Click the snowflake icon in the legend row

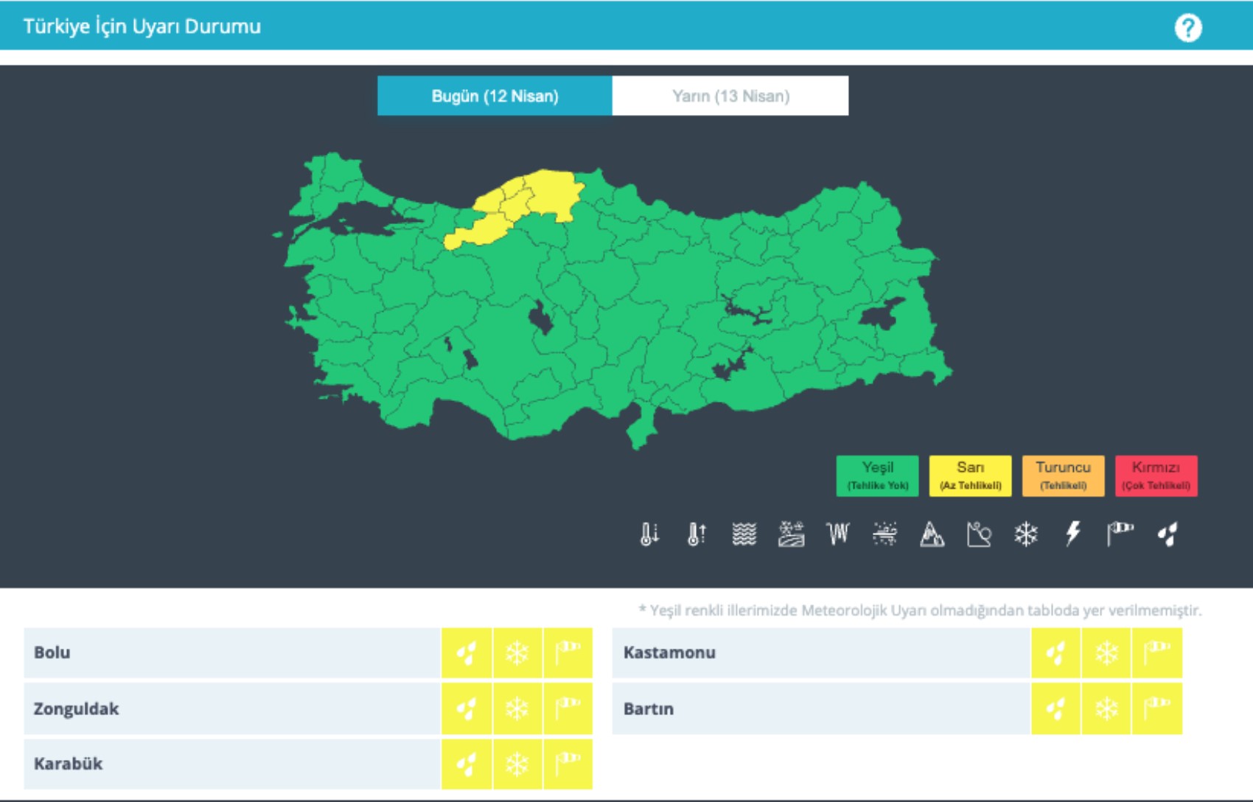[x=1026, y=534]
